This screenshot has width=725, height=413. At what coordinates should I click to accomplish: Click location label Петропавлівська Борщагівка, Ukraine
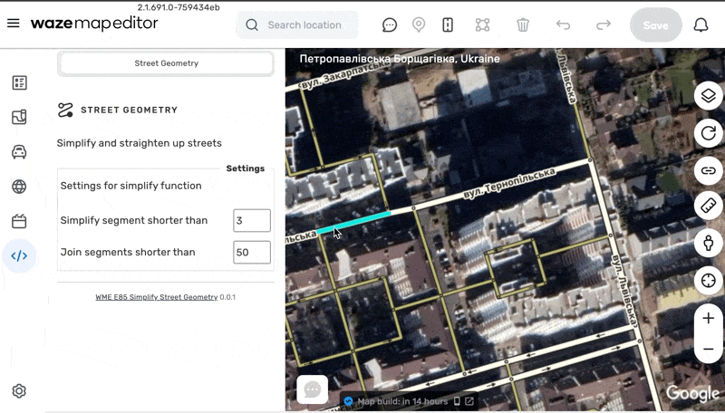point(400,59)
